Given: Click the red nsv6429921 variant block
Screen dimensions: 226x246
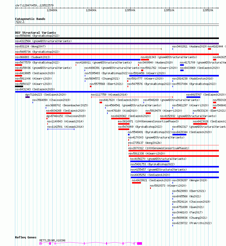Looking at the screenshot, I should point(136,183).
